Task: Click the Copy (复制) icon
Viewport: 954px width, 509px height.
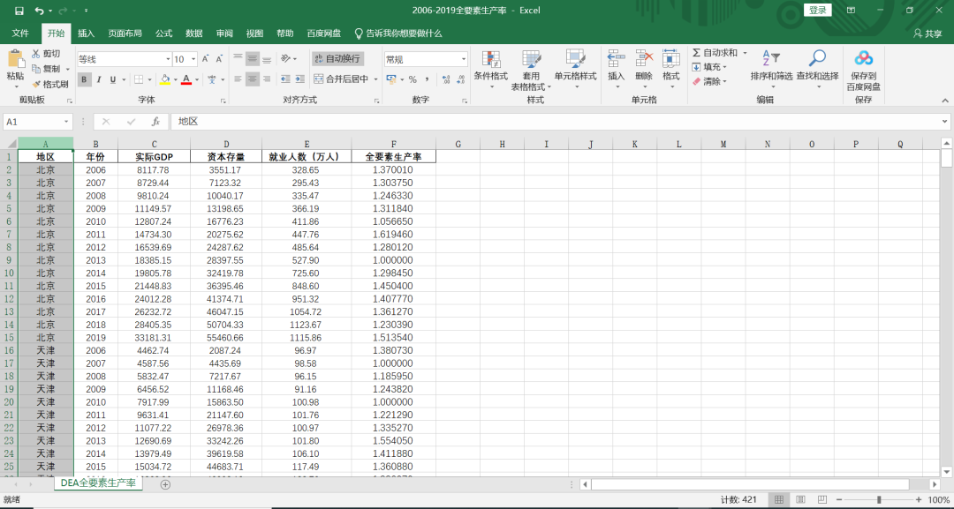Action: click(36, 69)
